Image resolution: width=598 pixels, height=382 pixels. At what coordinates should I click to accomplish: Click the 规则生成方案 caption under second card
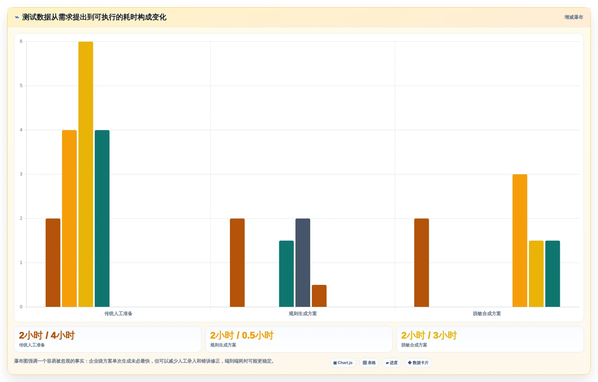[223, 345]
